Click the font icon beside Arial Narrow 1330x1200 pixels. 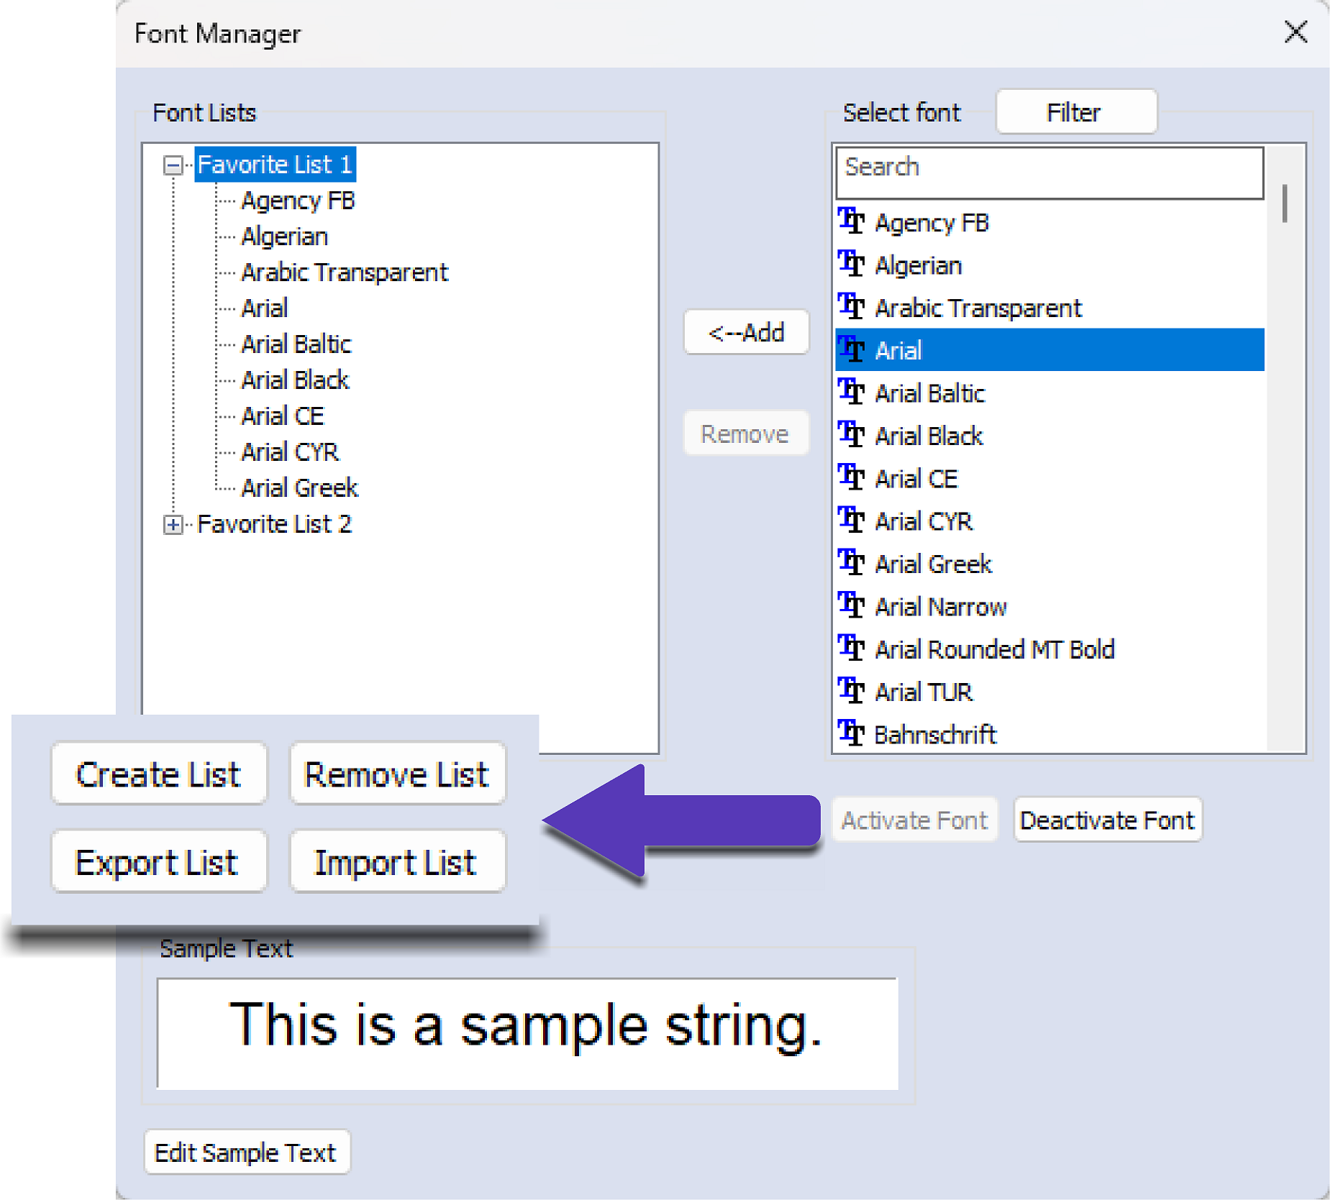[851, 606]
